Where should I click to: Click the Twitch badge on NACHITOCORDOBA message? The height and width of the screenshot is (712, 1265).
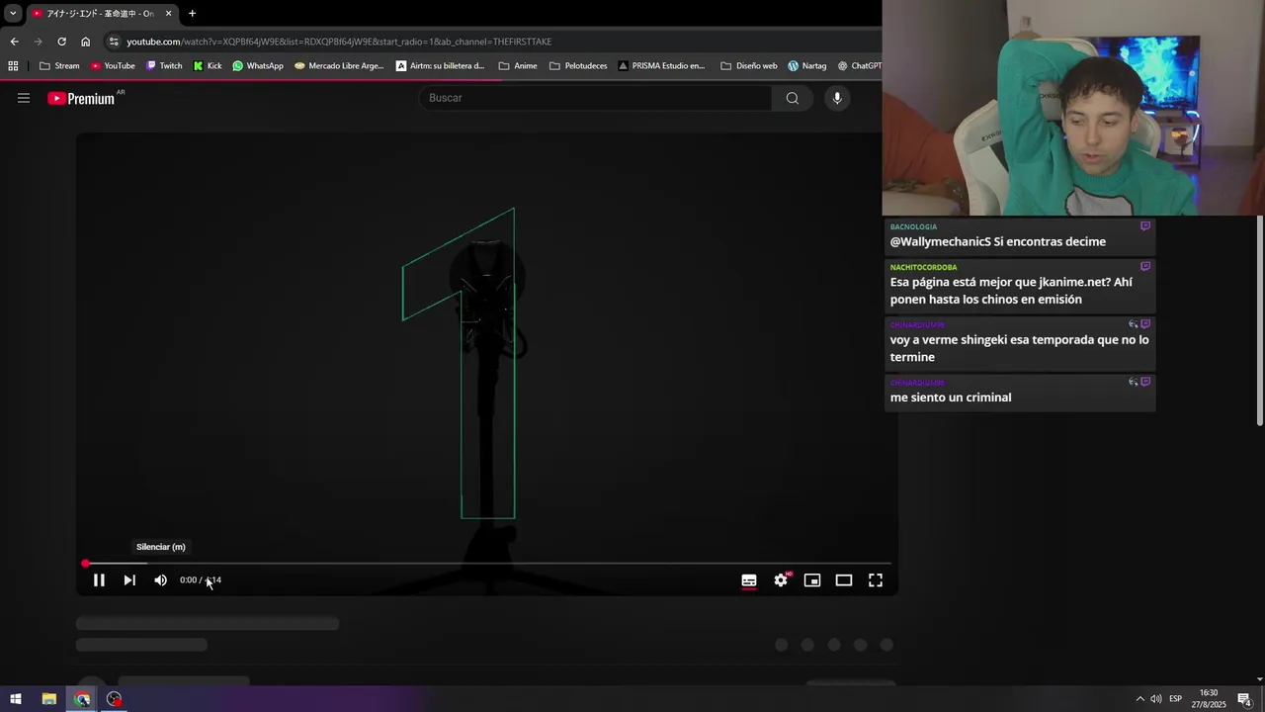coord(1145,266)
